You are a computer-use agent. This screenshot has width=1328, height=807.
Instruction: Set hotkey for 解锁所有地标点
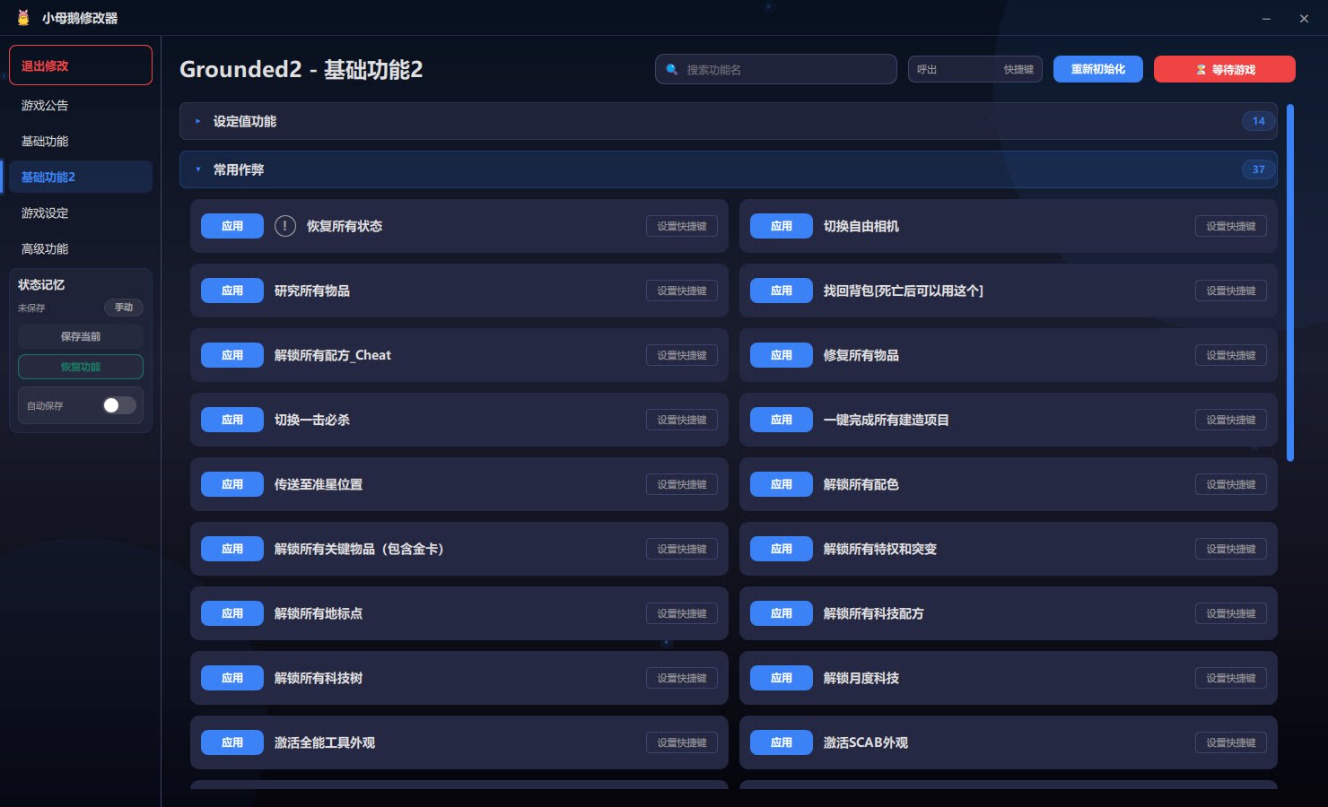682,613
